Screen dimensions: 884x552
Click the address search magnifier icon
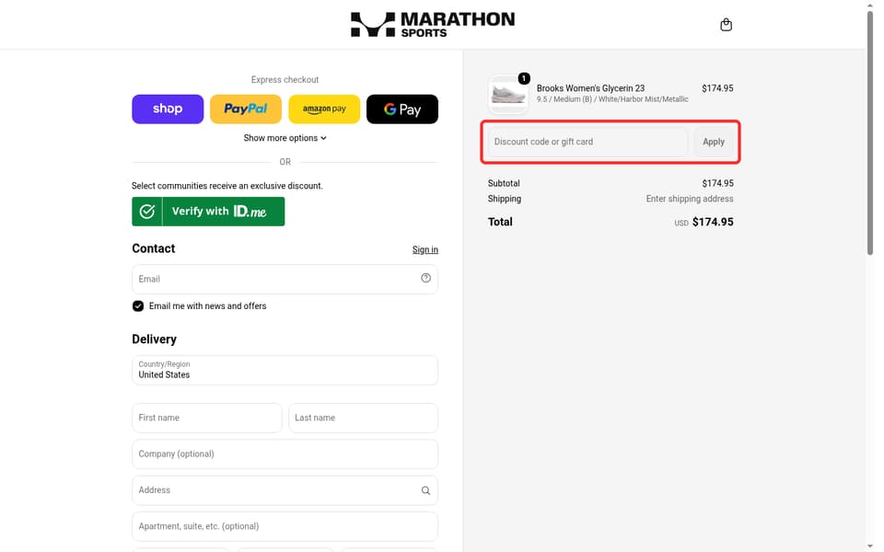coord(425,490)
